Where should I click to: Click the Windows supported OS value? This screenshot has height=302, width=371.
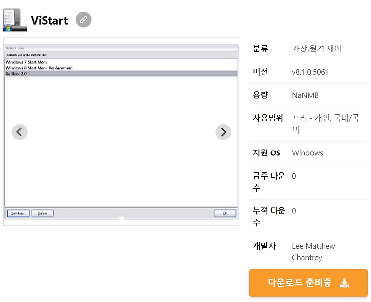307,153
